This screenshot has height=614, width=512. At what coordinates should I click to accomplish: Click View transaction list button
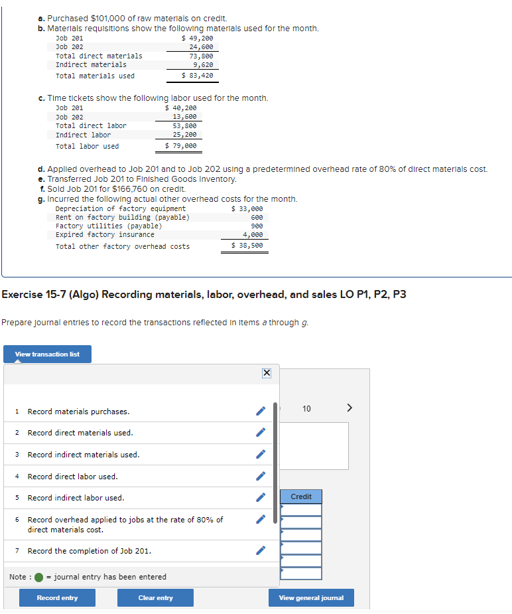[47, 354]
